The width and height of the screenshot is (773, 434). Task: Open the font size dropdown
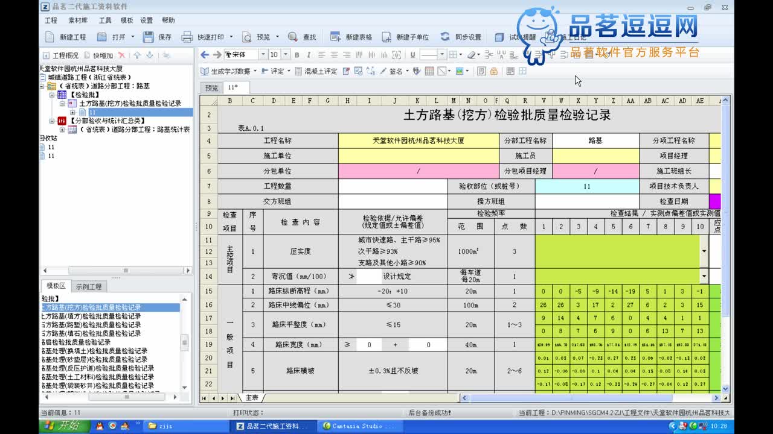[286, 55]
